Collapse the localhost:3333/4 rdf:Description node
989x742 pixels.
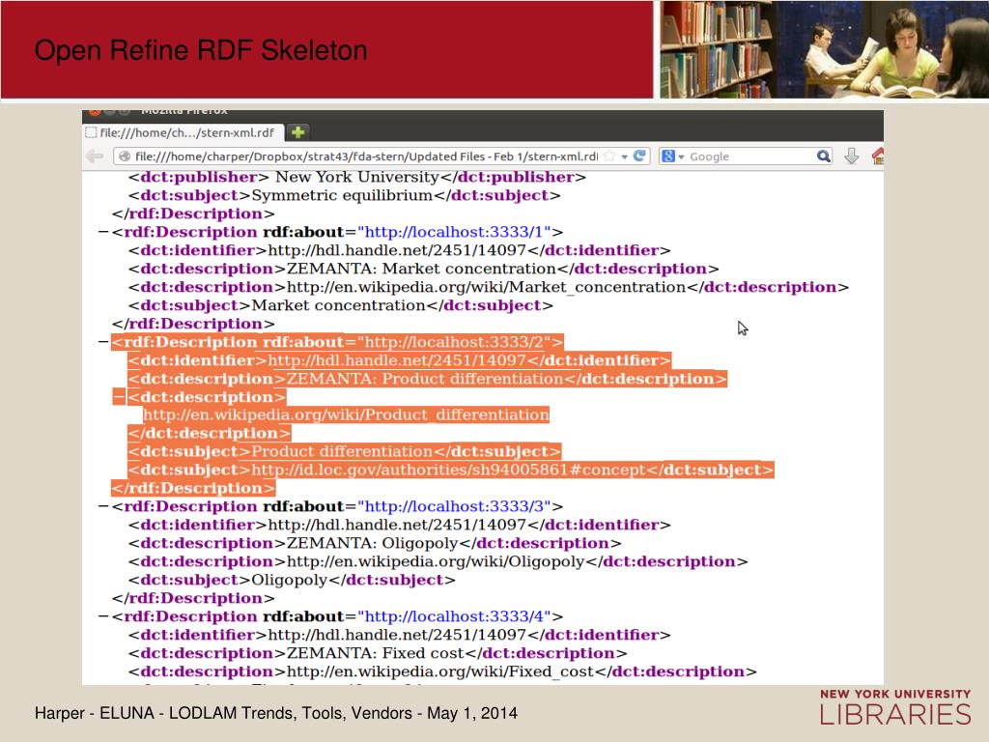[x=103, y=616]
